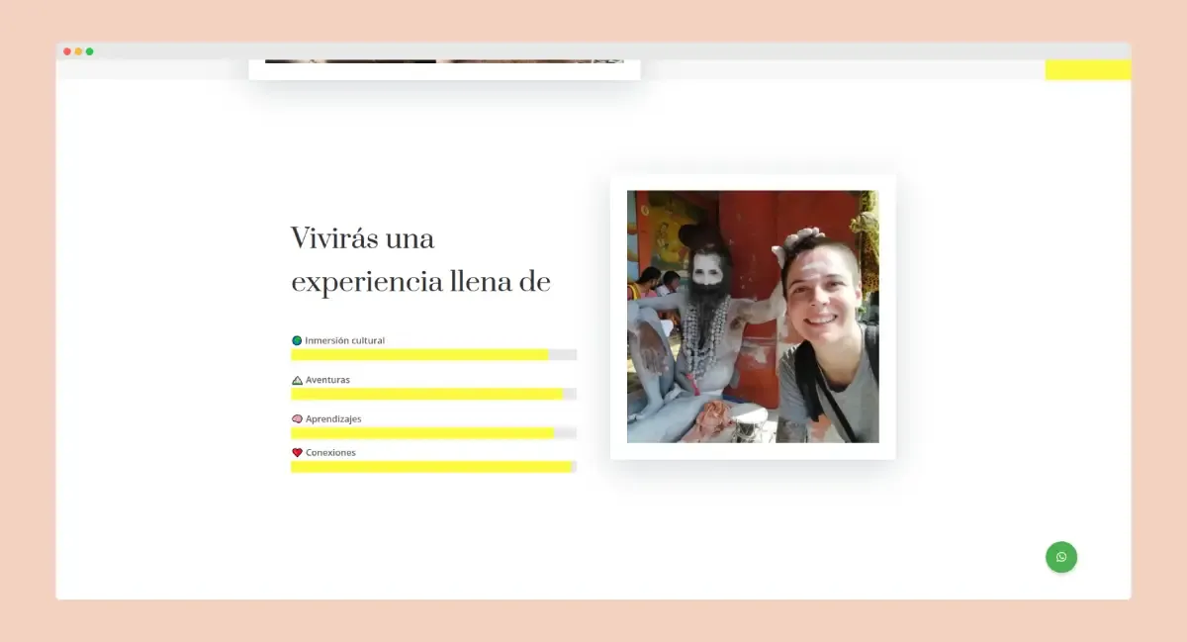1187x642 pixels.
Task: Click the green WhatsApp chat icon
Action: pyautogui.click(x=1061, y=557)
